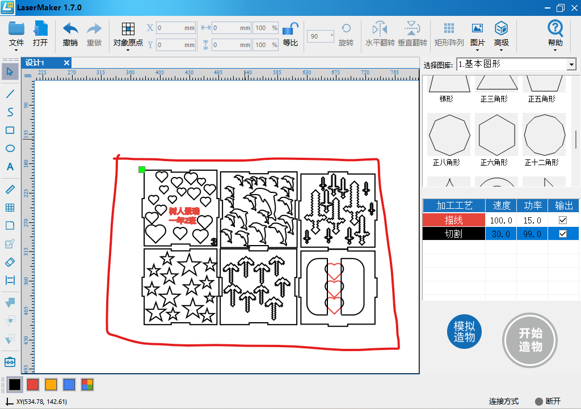Select the straight line drawing tool

pos(10,94)
